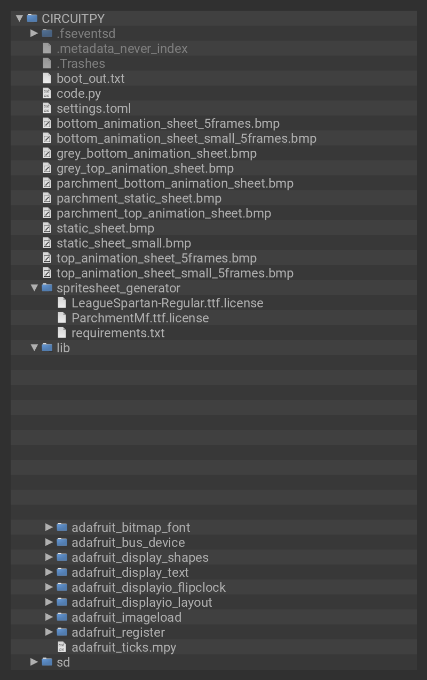Click the boot_out.txt document icon
Image resolution: width=427 pixels, height=680 pixels.
point(47,79)
